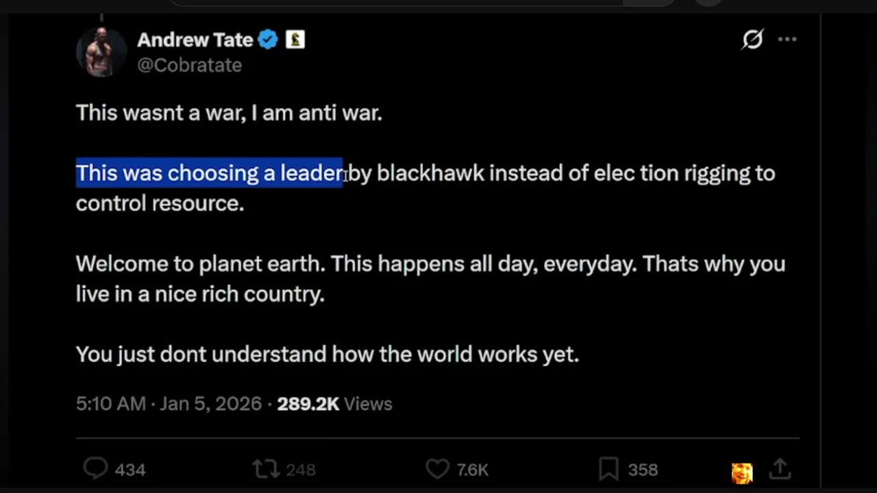
Task: Bookmark the tweet using the bookmark icon
Action: (608, 469)
